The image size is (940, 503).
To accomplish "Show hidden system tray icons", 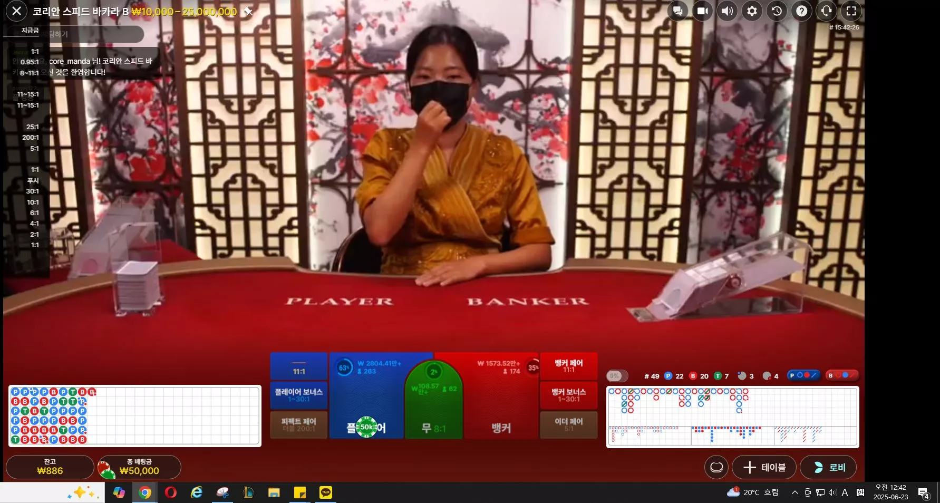I will [794, 492].
